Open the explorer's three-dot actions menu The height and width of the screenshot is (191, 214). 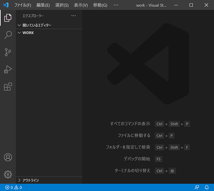[x=74, y=16]
